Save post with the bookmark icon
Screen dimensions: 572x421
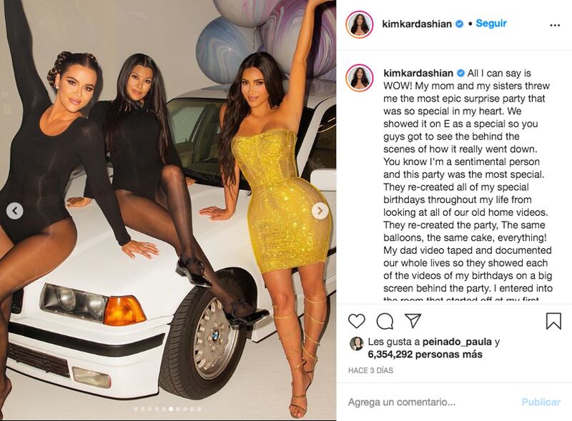click(x=553, y=321)
